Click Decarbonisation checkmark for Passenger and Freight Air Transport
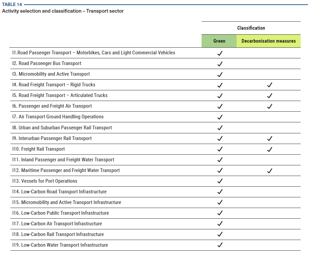The width and height of the screenshot is (311, 255). pyautogui.click(x=270, y=106)
